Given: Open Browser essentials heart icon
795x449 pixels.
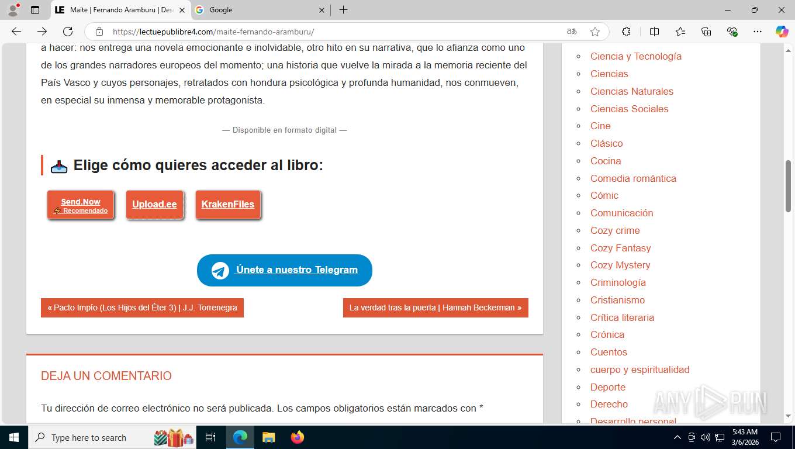Looking at the screenshot, I should [732, 32].
